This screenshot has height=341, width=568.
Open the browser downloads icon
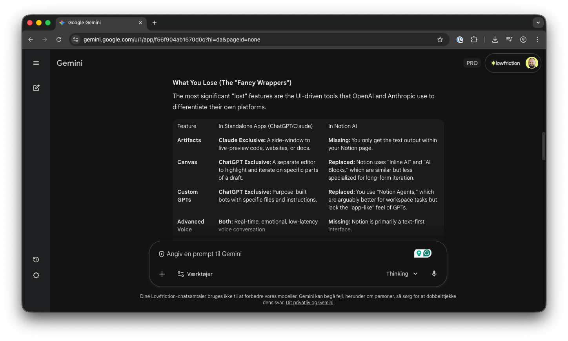[495, 40]
